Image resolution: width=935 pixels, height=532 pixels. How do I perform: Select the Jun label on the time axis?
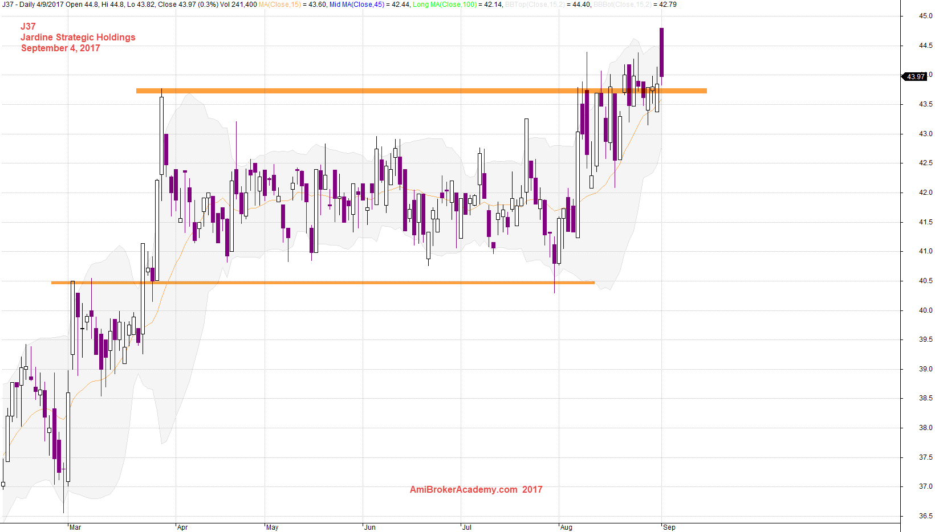pos(370,527)
